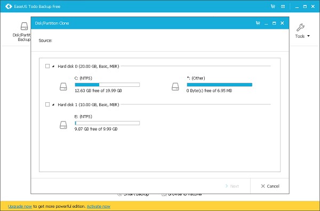Click the Tools wrench icon
320x211 pixels.
(x=300, y=27)
